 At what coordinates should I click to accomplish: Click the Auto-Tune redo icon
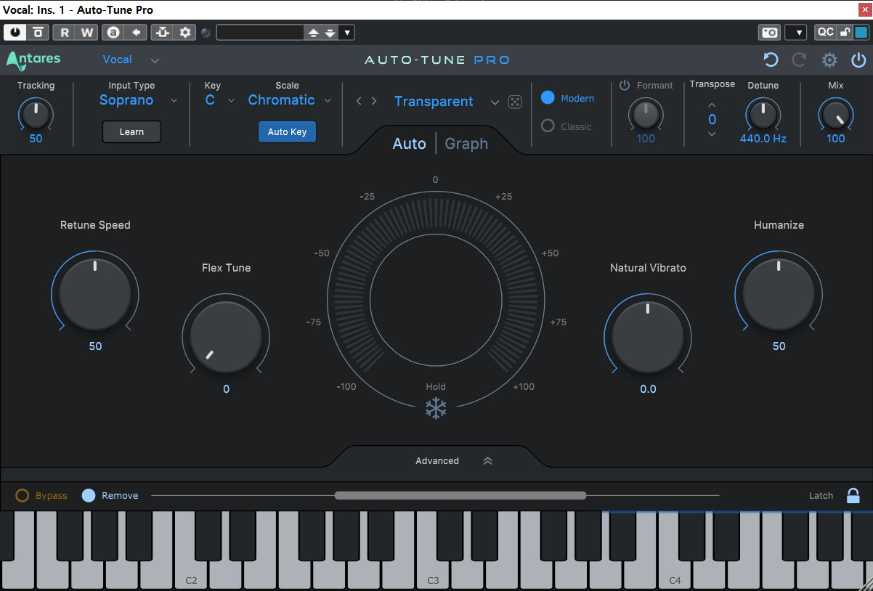coord(799,60)
